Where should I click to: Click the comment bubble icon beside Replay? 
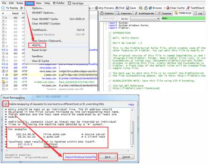click(x=3, y=8)
